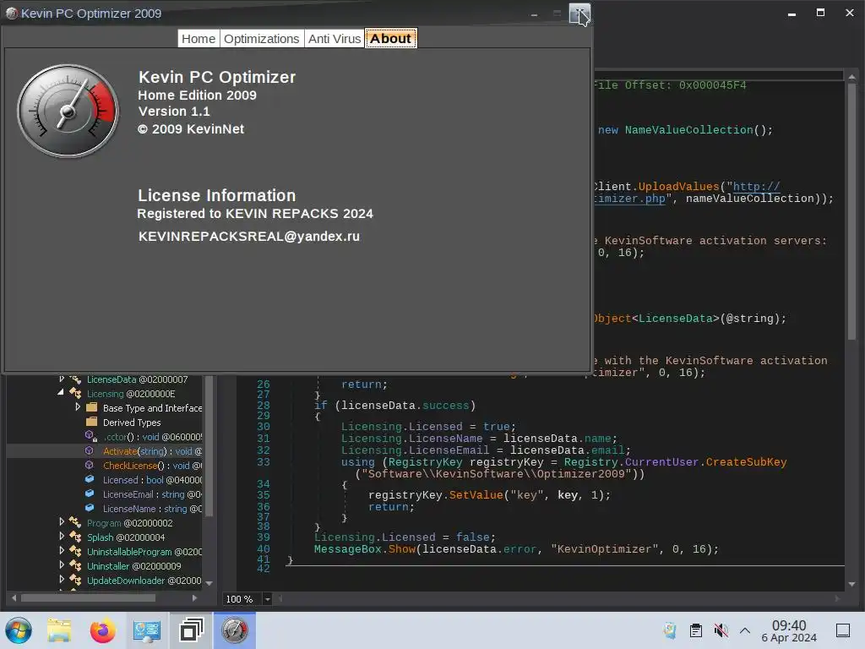Click the LicenseEmail field icon
Viewport: 865px width, 649px height.
tap(90, 494)
